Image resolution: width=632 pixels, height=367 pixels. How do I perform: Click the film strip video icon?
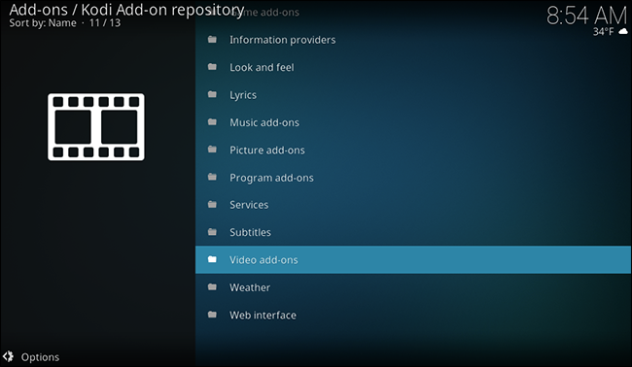point(96,127)
